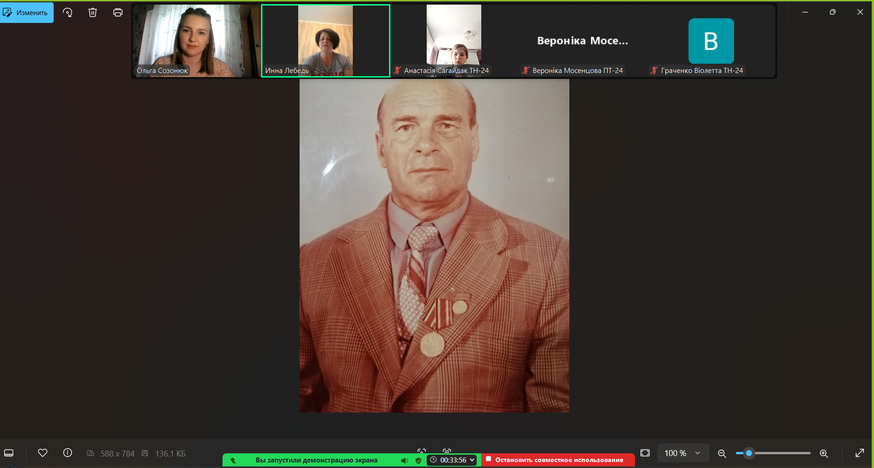Viewport: 874px width, 468px height.
Task: Stop screen sharing with the red button
Action: click(x=558, y=460)
